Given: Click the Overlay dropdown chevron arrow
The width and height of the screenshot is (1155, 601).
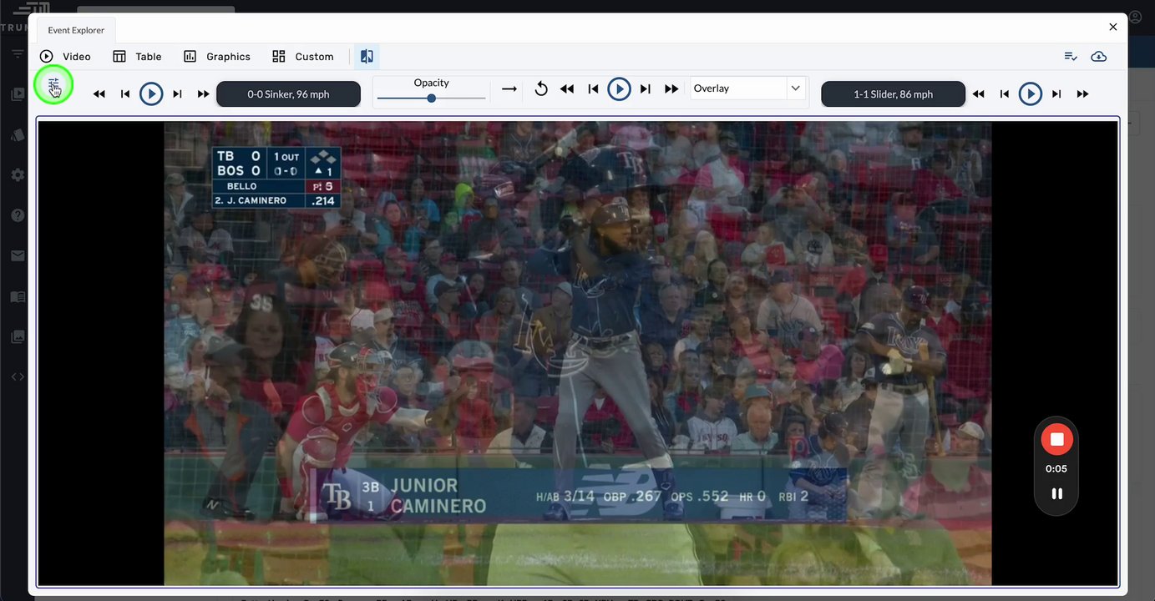Looking at the screenshot, I should coord(796,88).
